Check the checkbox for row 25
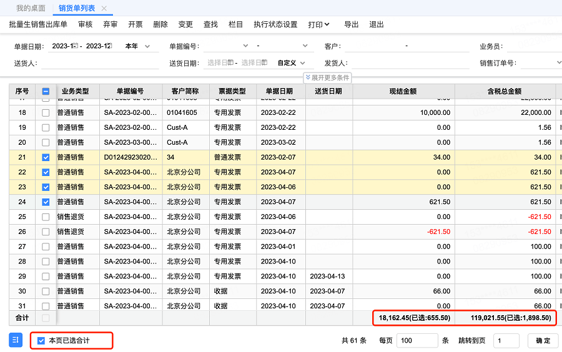 (46, 217)
